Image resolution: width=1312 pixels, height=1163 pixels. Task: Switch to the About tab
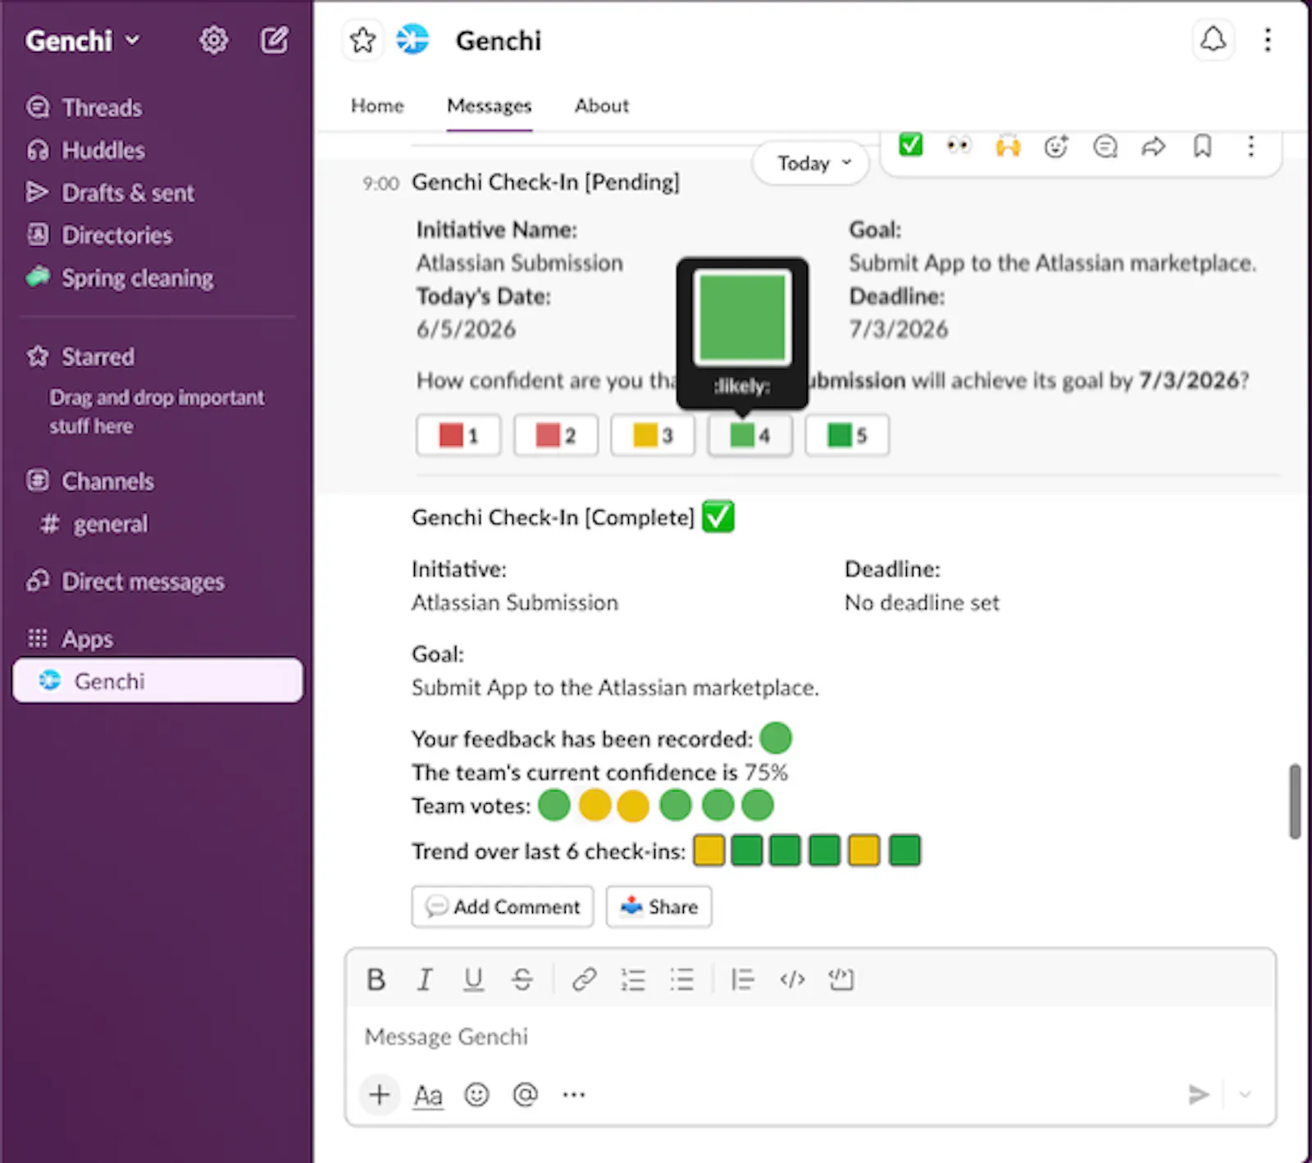click(x=601, y=106)
